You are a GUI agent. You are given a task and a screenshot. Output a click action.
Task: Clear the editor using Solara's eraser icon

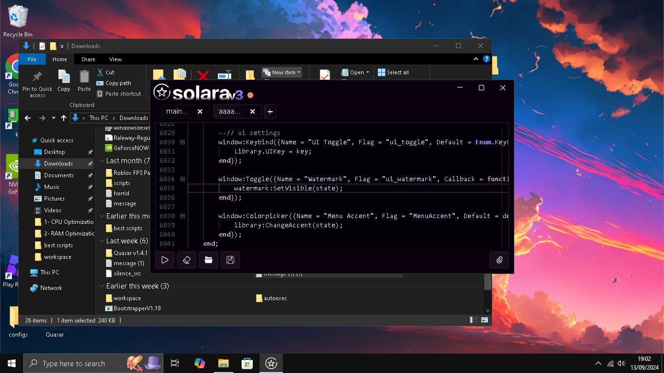pos(187,260)
